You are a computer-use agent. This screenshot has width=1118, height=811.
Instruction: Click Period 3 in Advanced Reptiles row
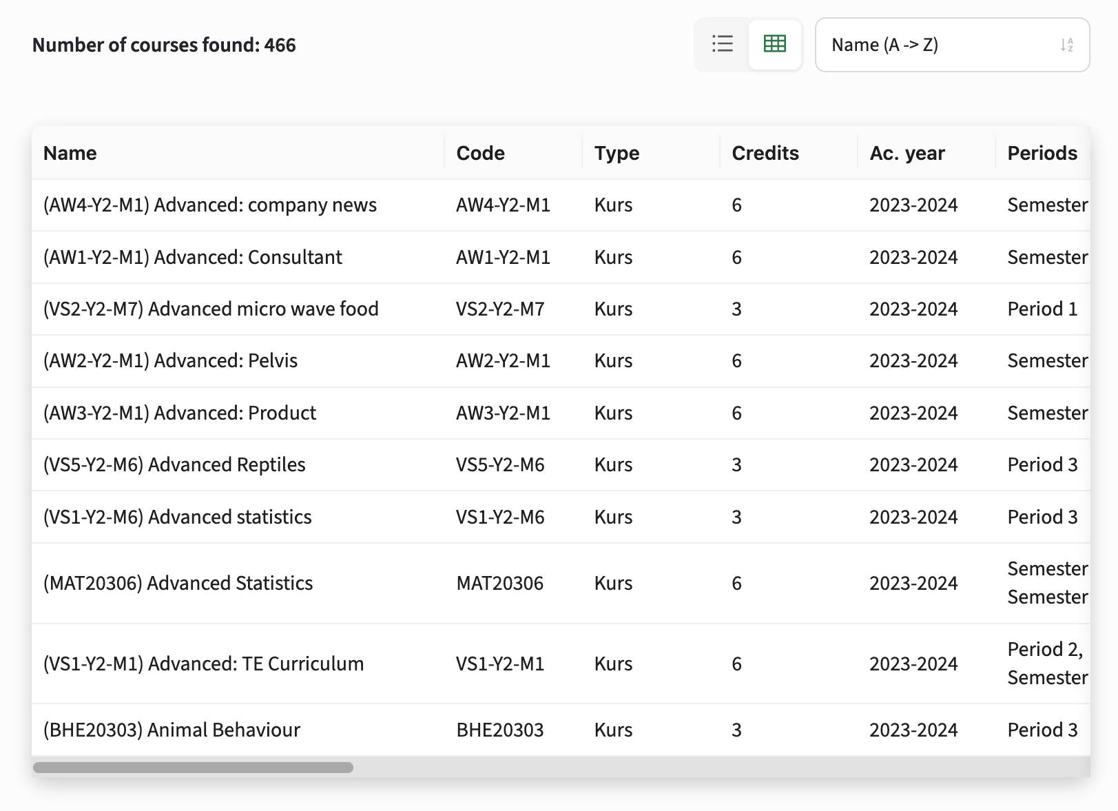(x=1043, y=465)
